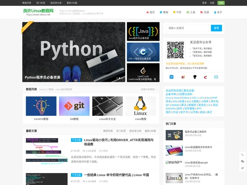Open 干货 in the main navigation

click(177, 12)
